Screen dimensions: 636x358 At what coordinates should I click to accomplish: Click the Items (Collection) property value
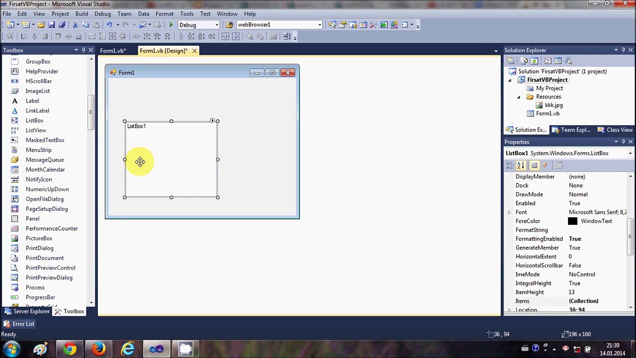[599, 301]
